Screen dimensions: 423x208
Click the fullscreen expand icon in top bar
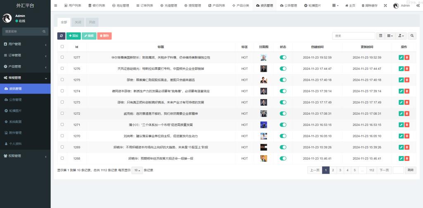coord(385,6)
